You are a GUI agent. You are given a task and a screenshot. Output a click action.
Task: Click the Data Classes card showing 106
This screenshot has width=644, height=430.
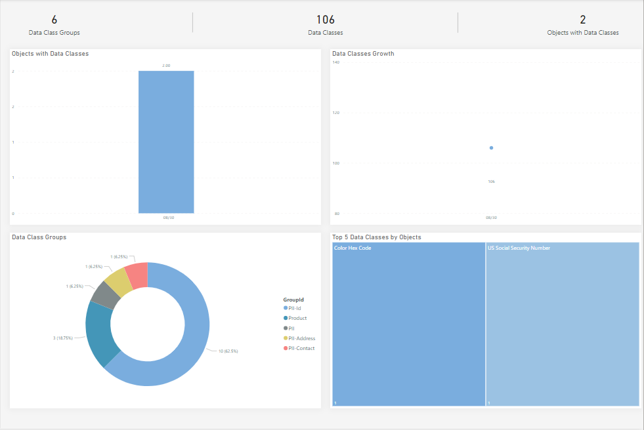pos(325,24)
